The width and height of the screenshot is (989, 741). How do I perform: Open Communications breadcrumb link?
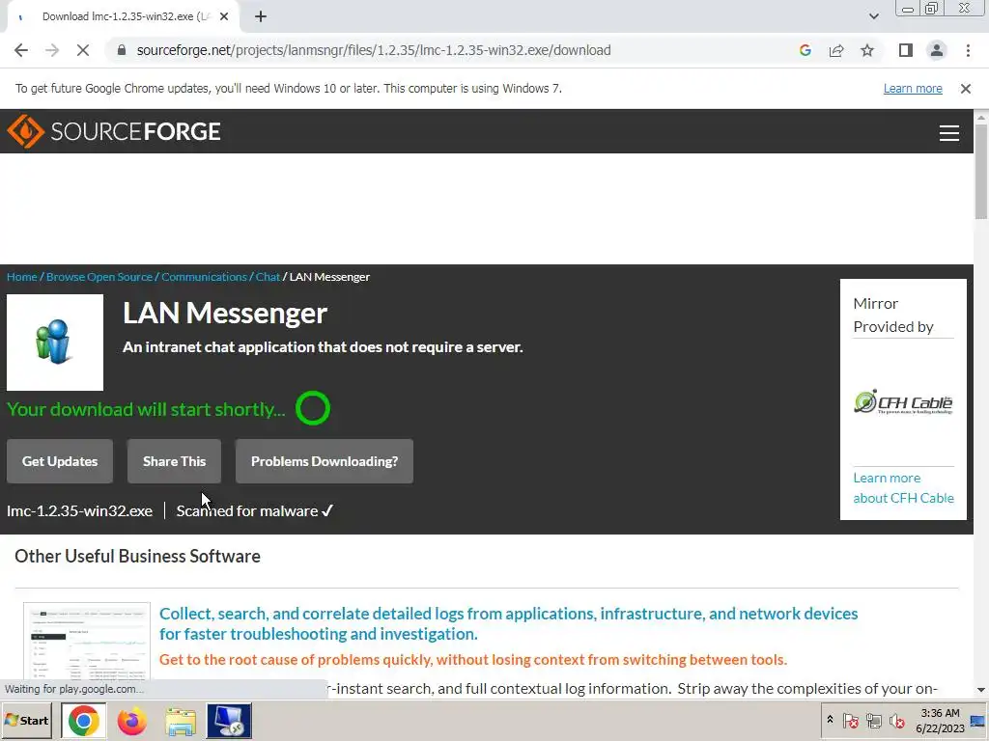point(204,277)
